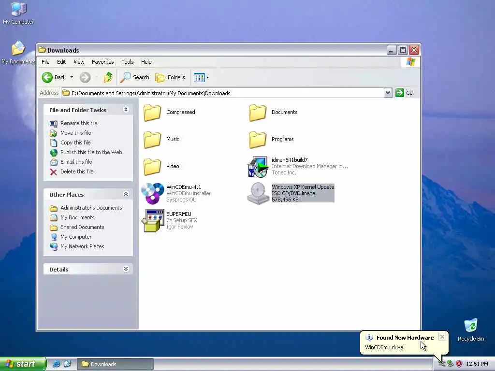Screen dimensions: 495x371
Task: Select the idman641build7 installer icon
Action: (258, 167)
